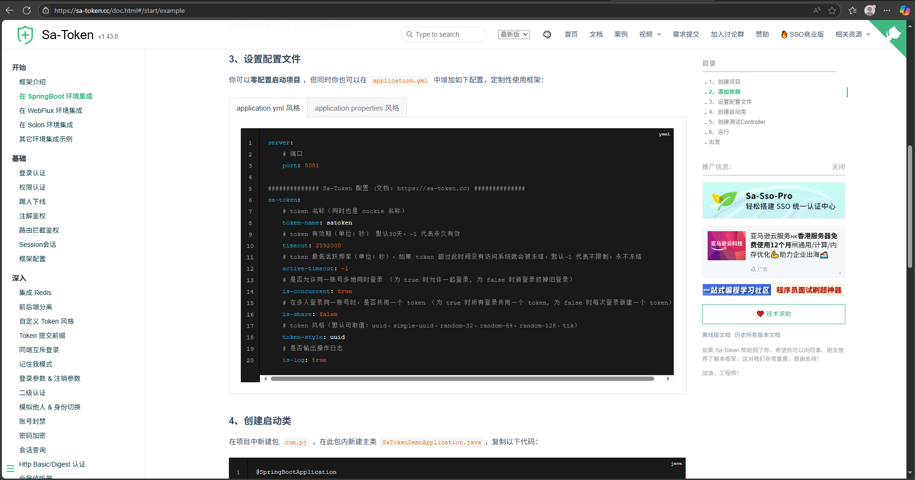Click the site info lock icon
This screenshot has height=480, width=915.
point(46,10)
